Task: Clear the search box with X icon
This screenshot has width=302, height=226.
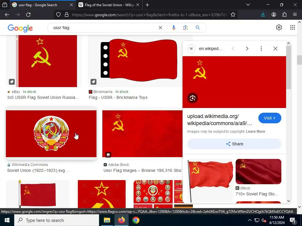Action: click(160, 28)
